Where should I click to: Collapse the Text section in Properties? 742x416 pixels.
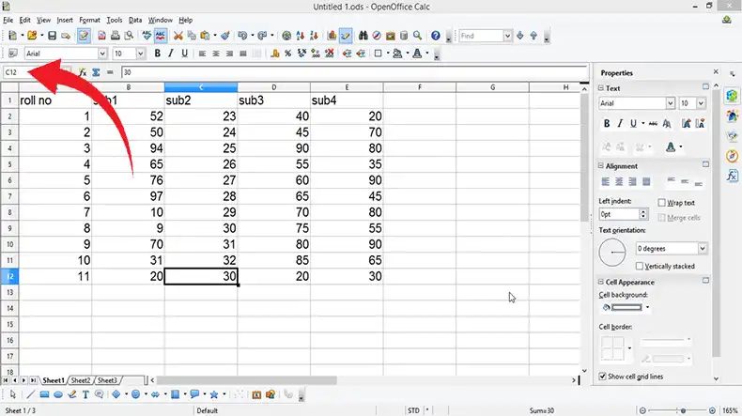click(601, 88)
